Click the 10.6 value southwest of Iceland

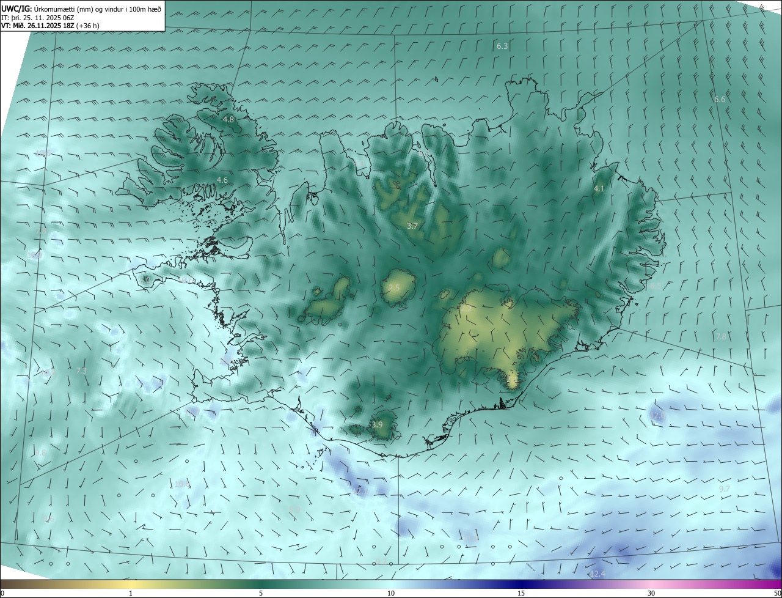tap(182, 484)
